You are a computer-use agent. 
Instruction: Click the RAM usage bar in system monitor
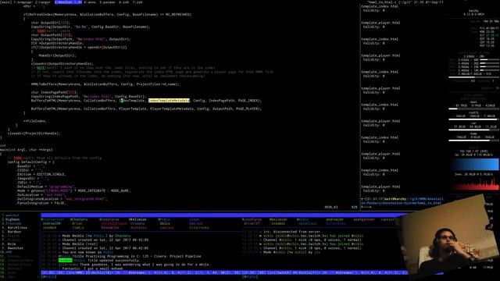tap(474, 77)
